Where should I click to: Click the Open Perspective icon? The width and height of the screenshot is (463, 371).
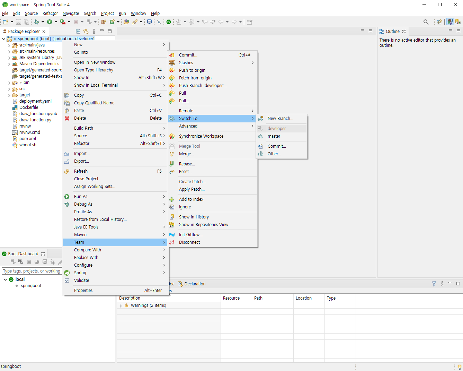(439, 22)
